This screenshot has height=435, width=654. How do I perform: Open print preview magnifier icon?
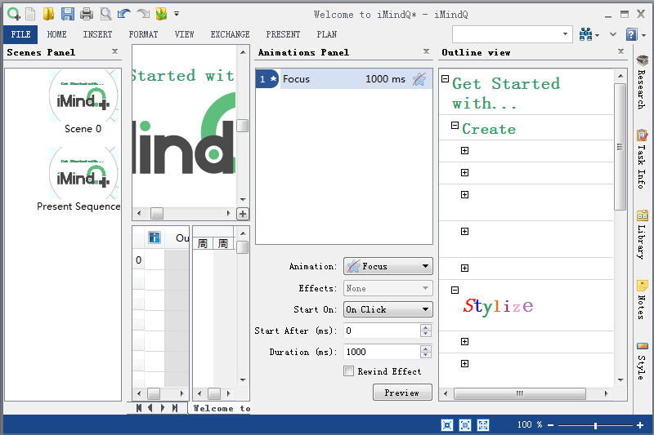(106, 14)
